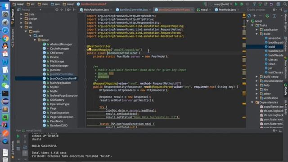288x162 pixels.
Task: Detach Gradle project with minus icon
Action: pos(260,16)
